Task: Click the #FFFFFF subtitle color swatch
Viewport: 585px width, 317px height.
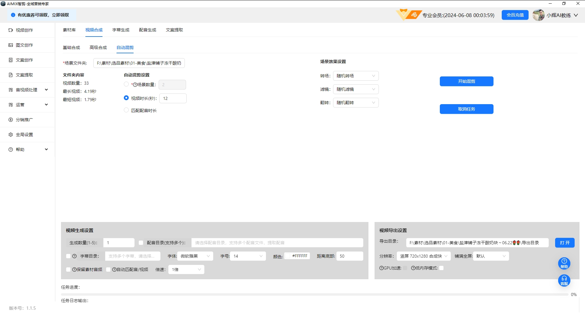Action: [288, 256]
